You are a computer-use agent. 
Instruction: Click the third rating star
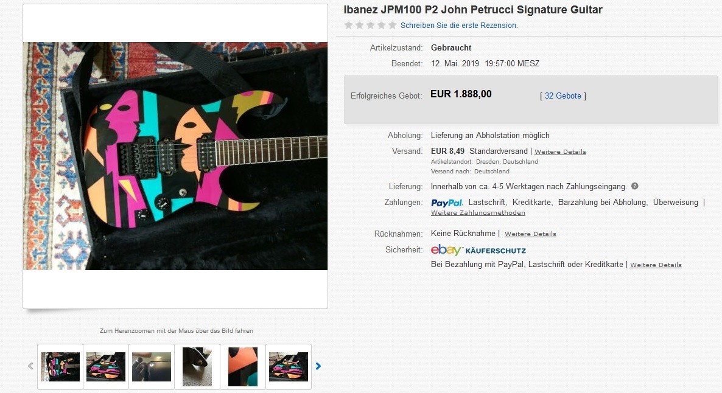click(370, 26)
